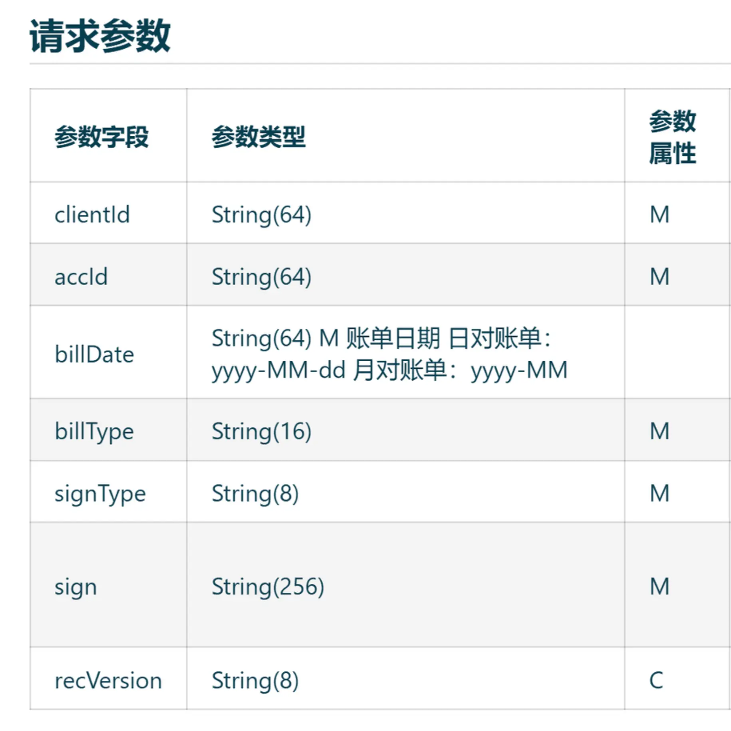Click the M attribute in accId row

click(x=659, y=276)
